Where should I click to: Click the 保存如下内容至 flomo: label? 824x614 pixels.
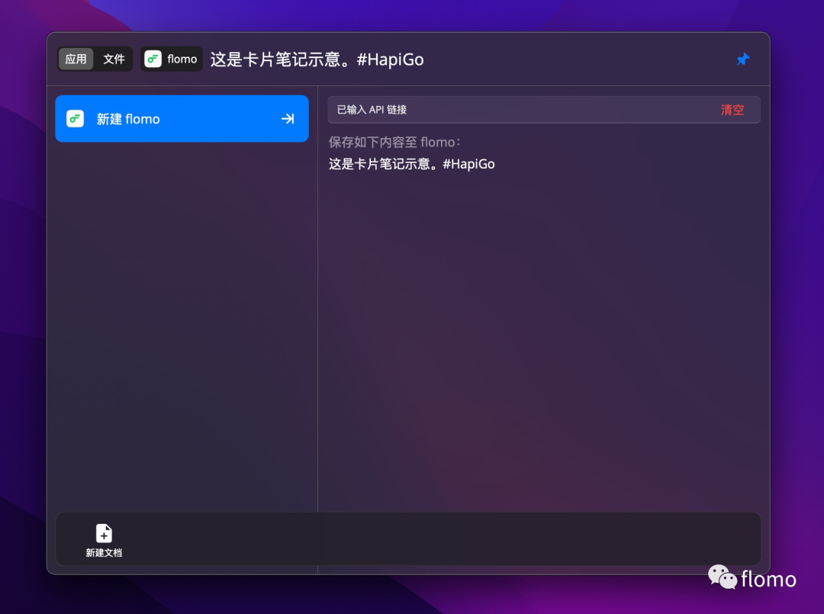394,143
